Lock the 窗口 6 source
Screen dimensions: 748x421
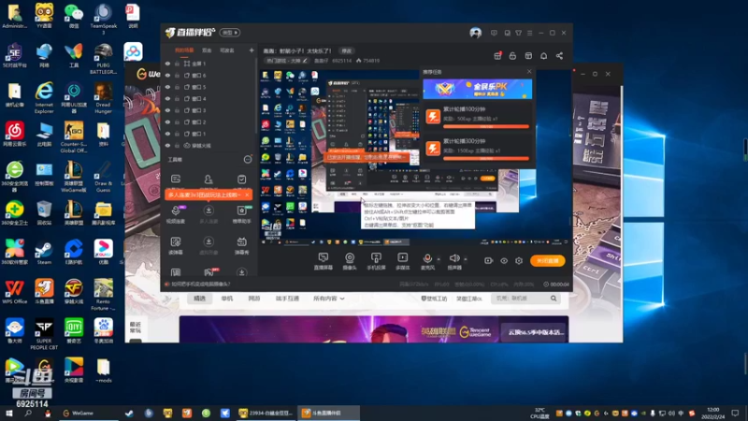(x=177, y=76)
